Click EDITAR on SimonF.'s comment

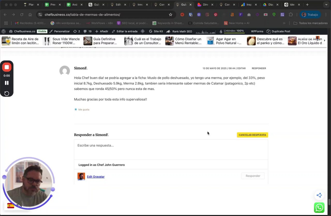(242, 68)
